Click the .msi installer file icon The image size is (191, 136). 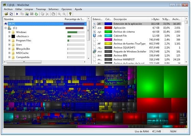pos(94,51)
